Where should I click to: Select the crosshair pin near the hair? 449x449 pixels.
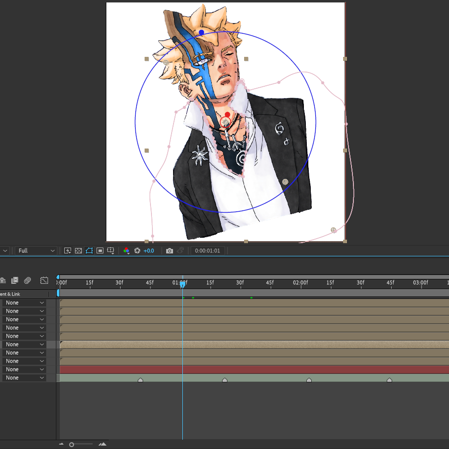(166, 62)
